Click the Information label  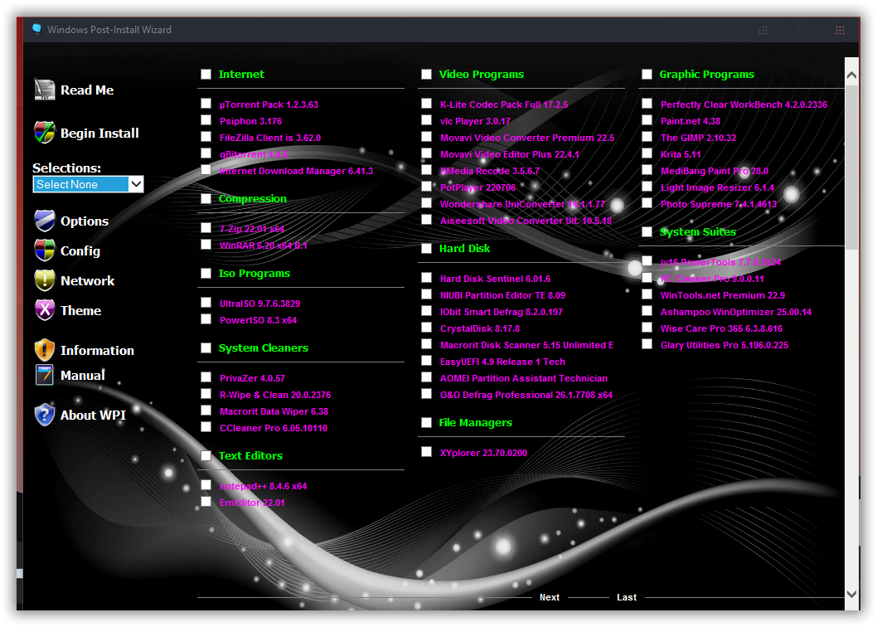point(97,351)
